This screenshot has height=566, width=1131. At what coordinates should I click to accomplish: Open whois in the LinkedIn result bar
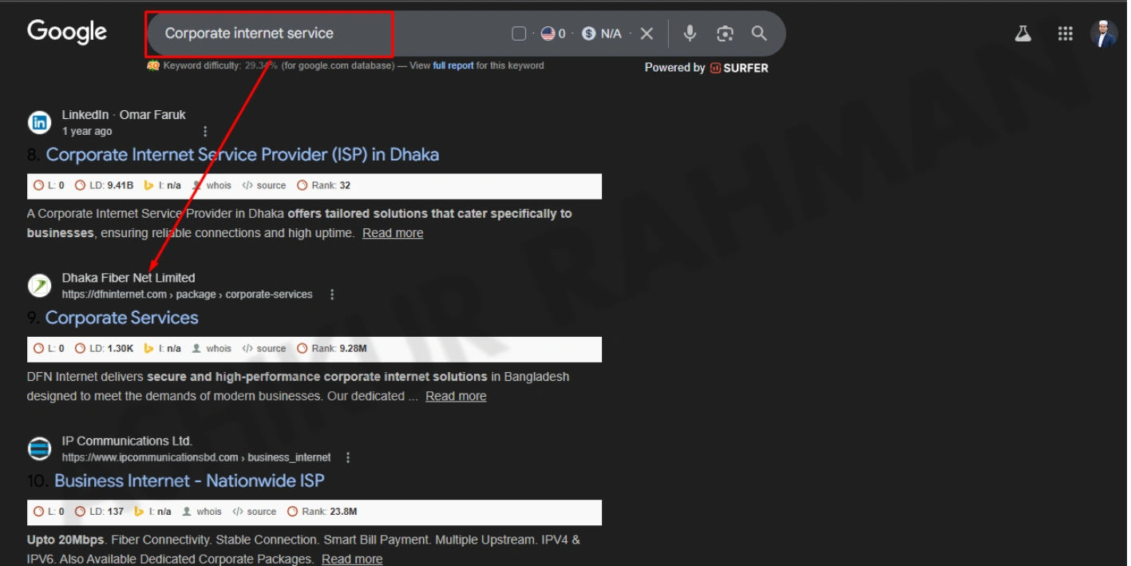(212, 185)
